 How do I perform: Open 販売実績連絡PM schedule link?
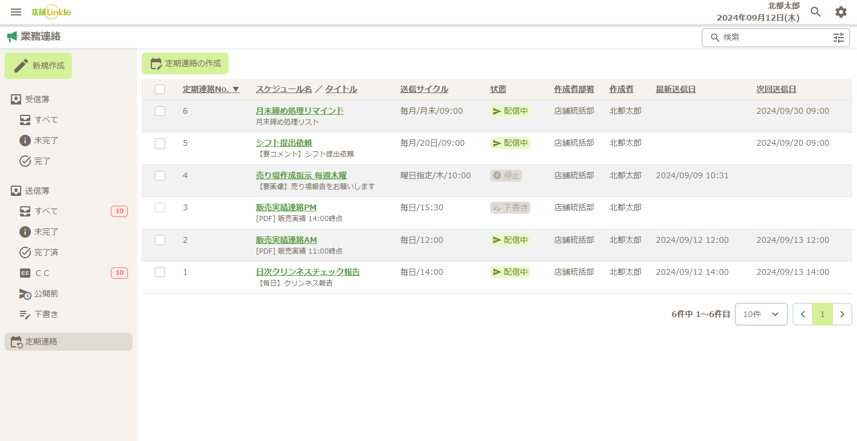click(286, 207)
